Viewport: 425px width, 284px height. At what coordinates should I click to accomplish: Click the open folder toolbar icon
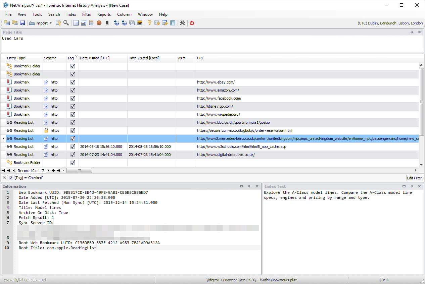[15, 23]
